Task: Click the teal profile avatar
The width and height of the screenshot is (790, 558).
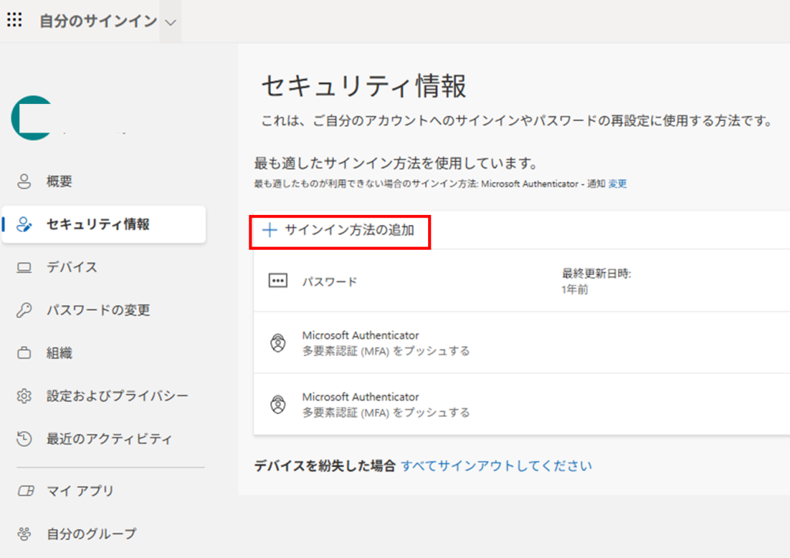Action: coord(29,118)
